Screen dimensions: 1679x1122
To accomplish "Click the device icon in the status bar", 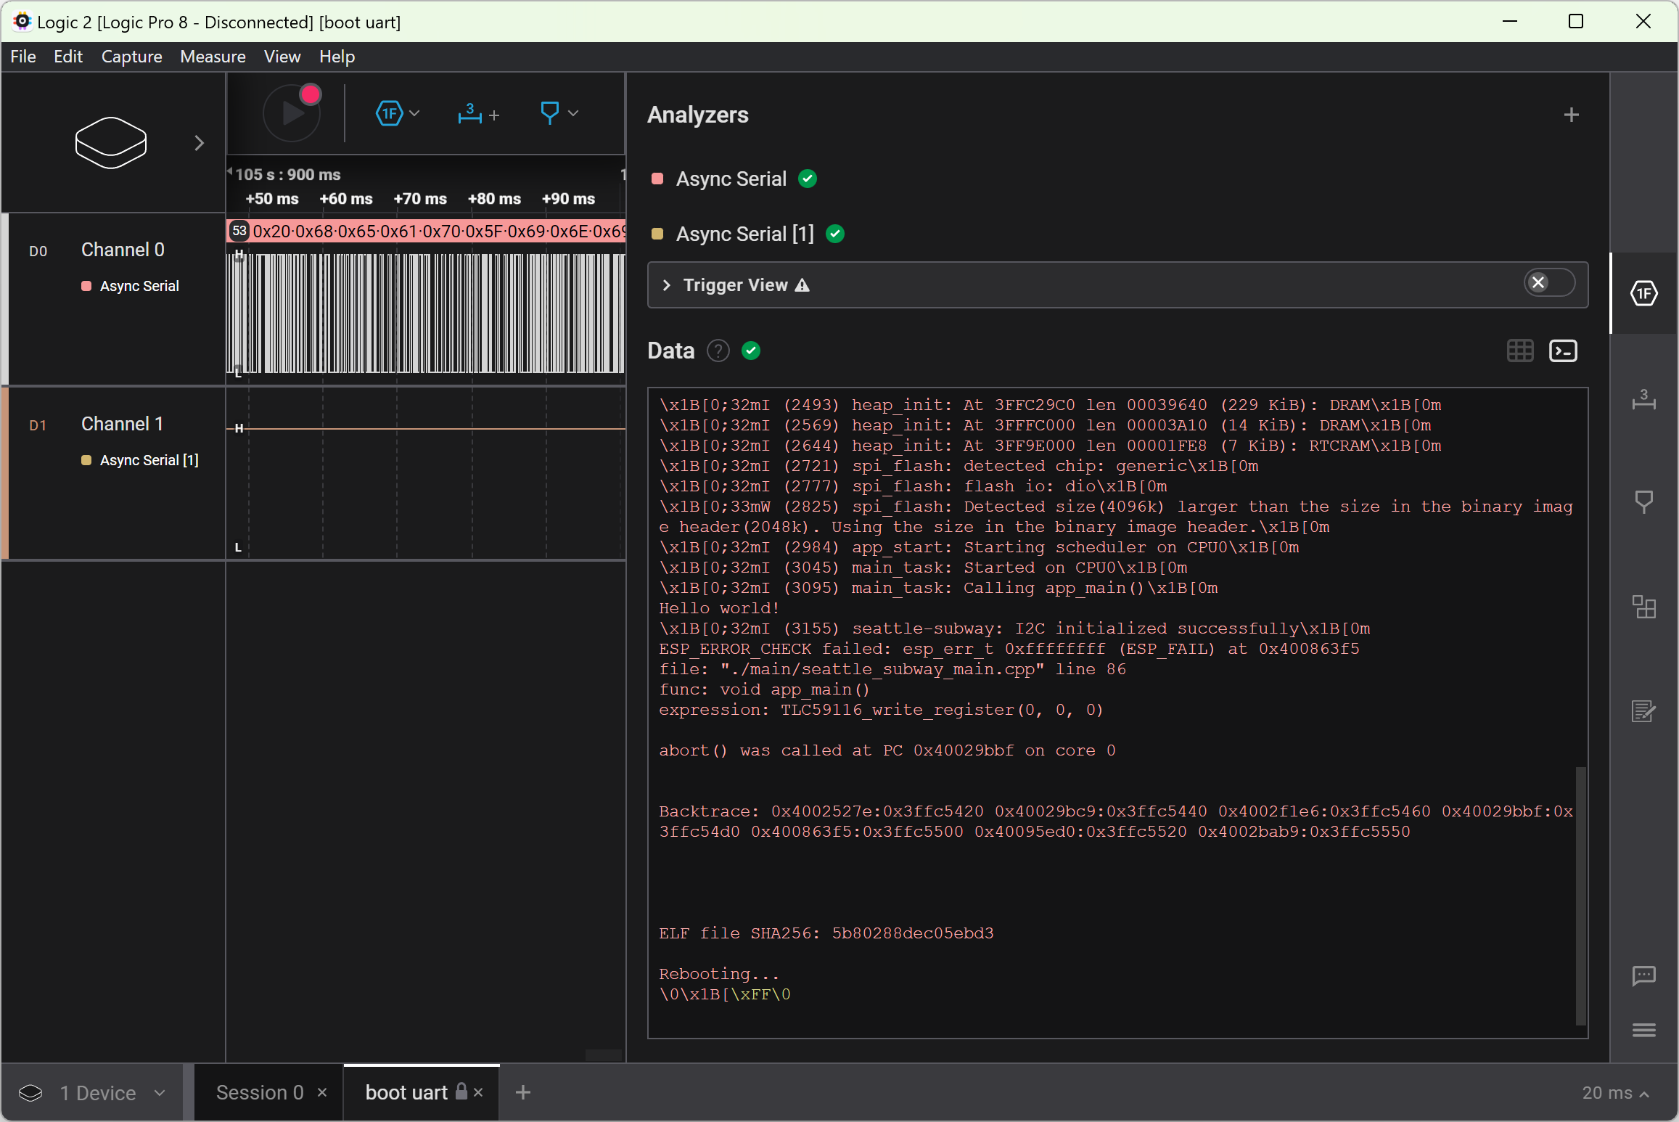I will 30,1092.
